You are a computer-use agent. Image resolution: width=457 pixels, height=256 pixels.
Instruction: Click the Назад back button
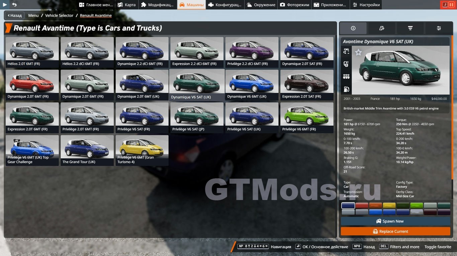[x=14, y=15]
